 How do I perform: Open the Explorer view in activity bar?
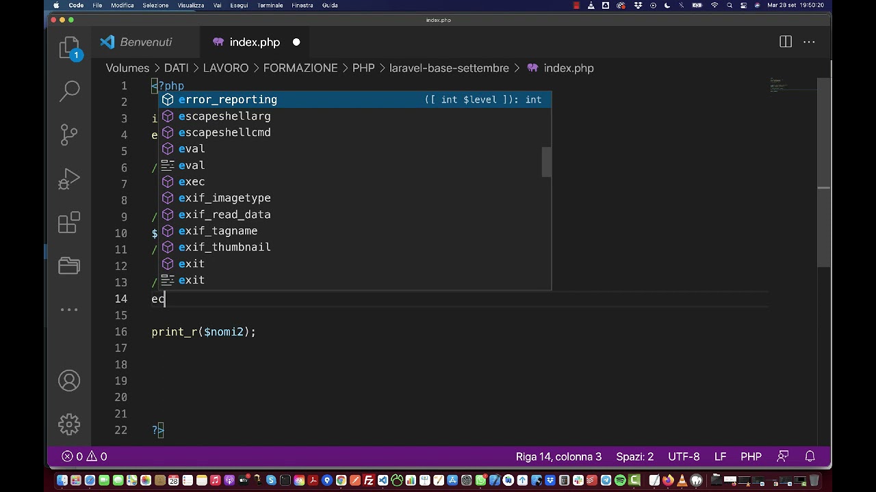coord(69,49)
